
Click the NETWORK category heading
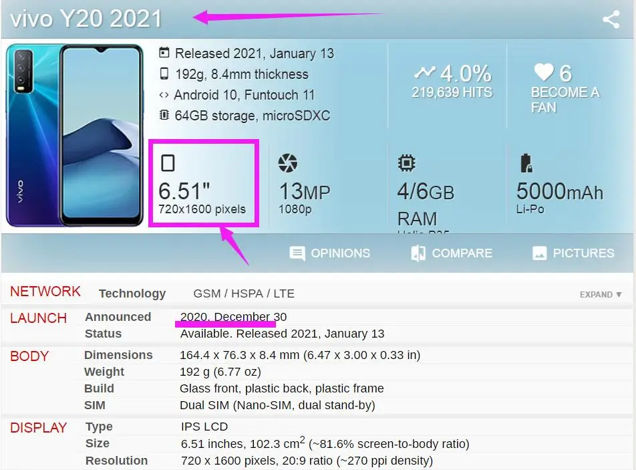[45, 291]
